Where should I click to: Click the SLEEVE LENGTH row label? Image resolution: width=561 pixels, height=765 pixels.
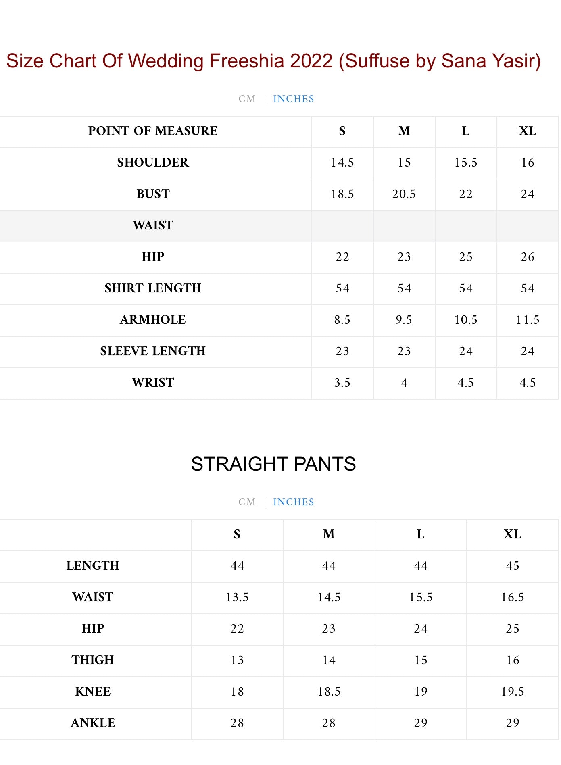point(153,351)
